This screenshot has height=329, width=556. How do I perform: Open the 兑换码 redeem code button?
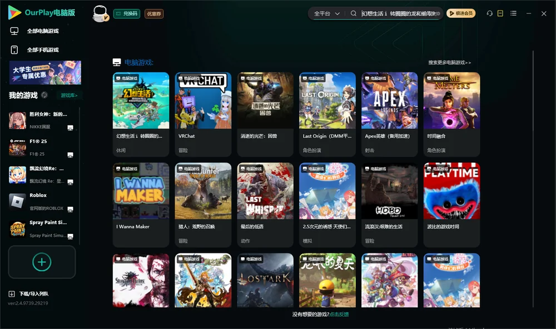point(127,14)
